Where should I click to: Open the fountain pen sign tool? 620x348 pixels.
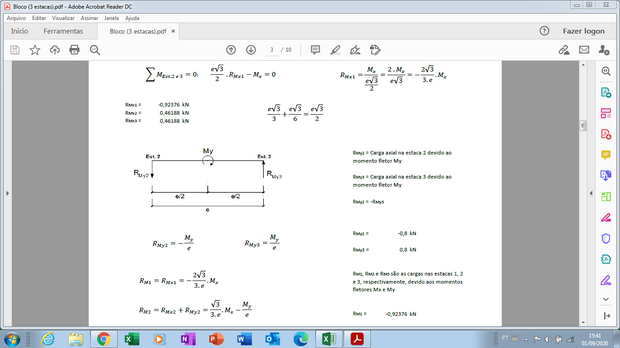[355, 50]
